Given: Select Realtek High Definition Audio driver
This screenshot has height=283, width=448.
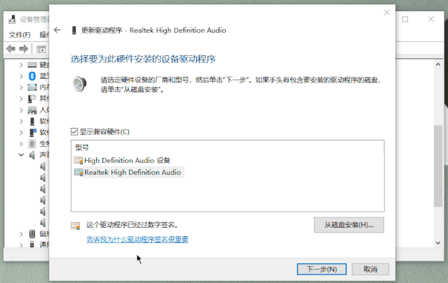Looking at the screenshot, I should point(132,172).
